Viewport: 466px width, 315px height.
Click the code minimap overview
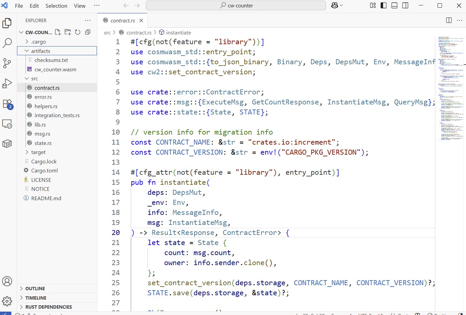pyautogui.click(x=451, y=89)
